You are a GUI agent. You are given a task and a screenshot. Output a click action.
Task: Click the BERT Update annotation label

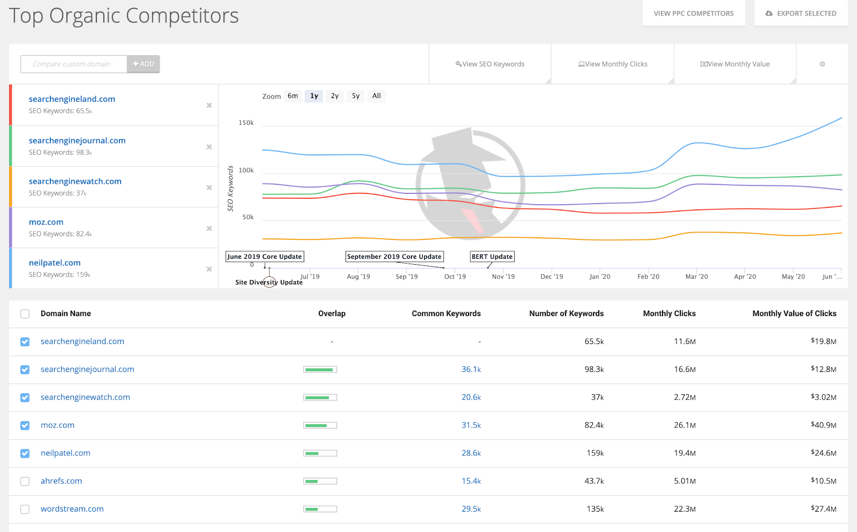(492, 257)
